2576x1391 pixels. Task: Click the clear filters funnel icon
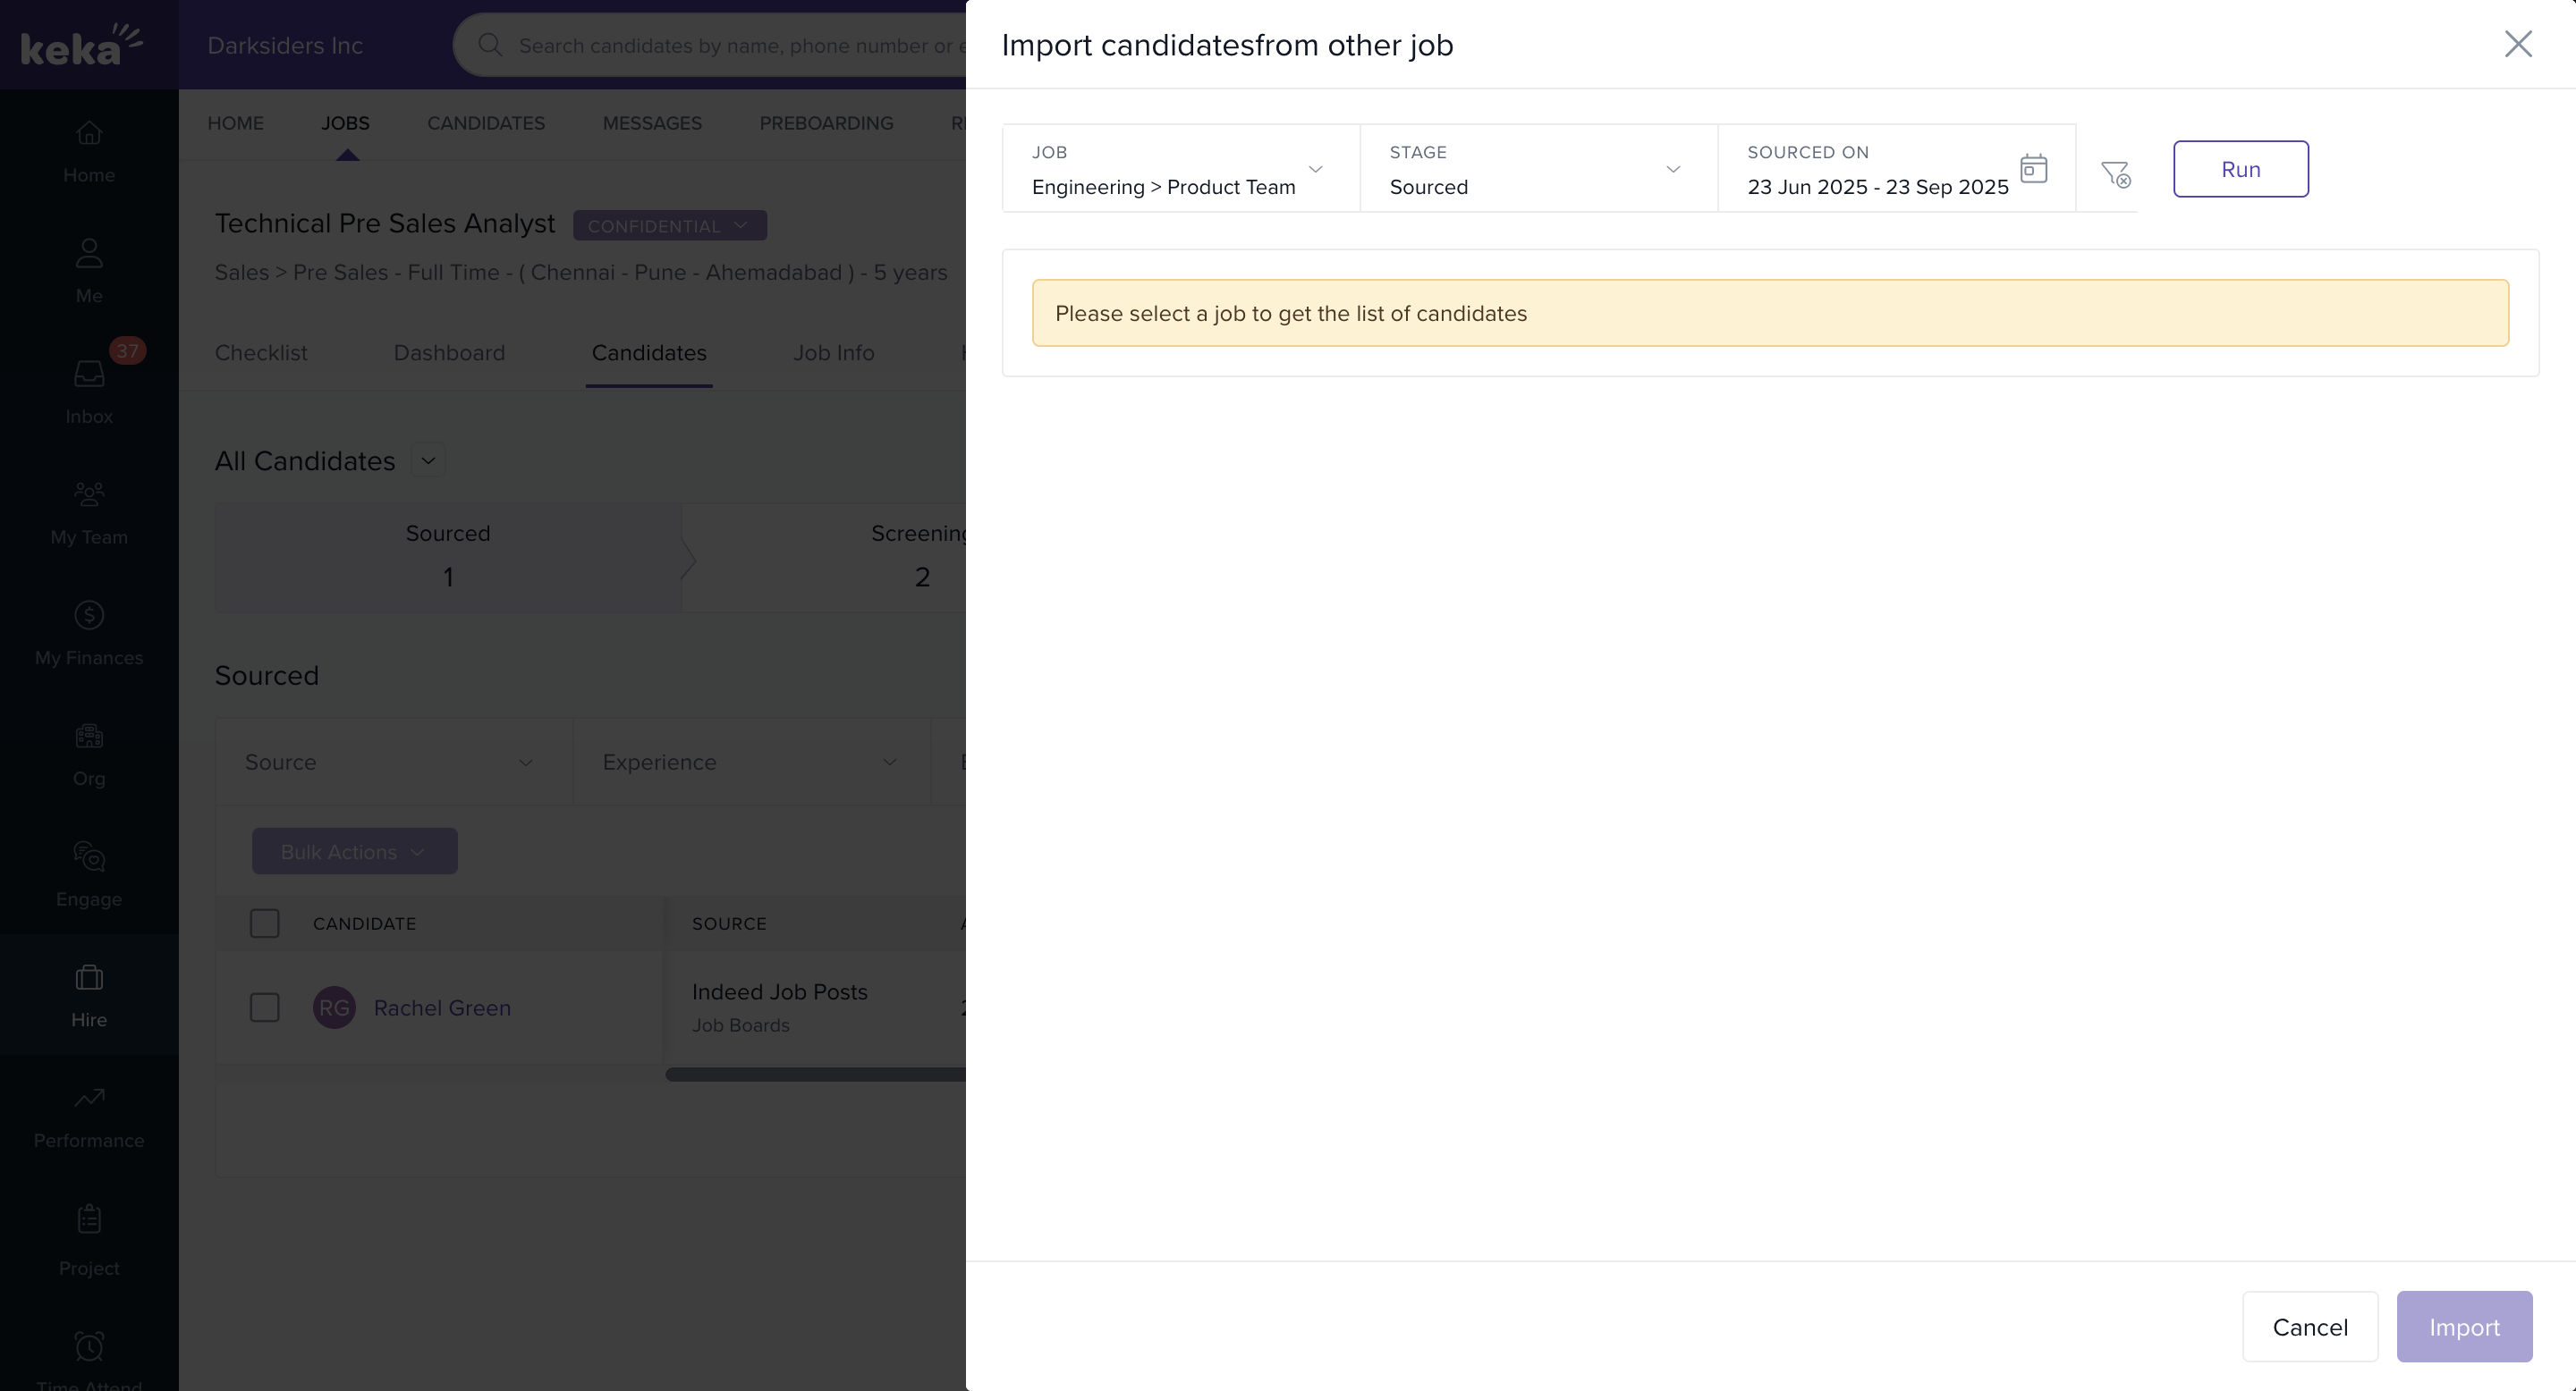pos(2115,173)
